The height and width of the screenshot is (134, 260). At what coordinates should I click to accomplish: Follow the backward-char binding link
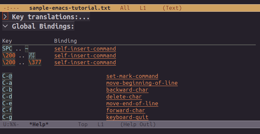(x=127, y=90)
